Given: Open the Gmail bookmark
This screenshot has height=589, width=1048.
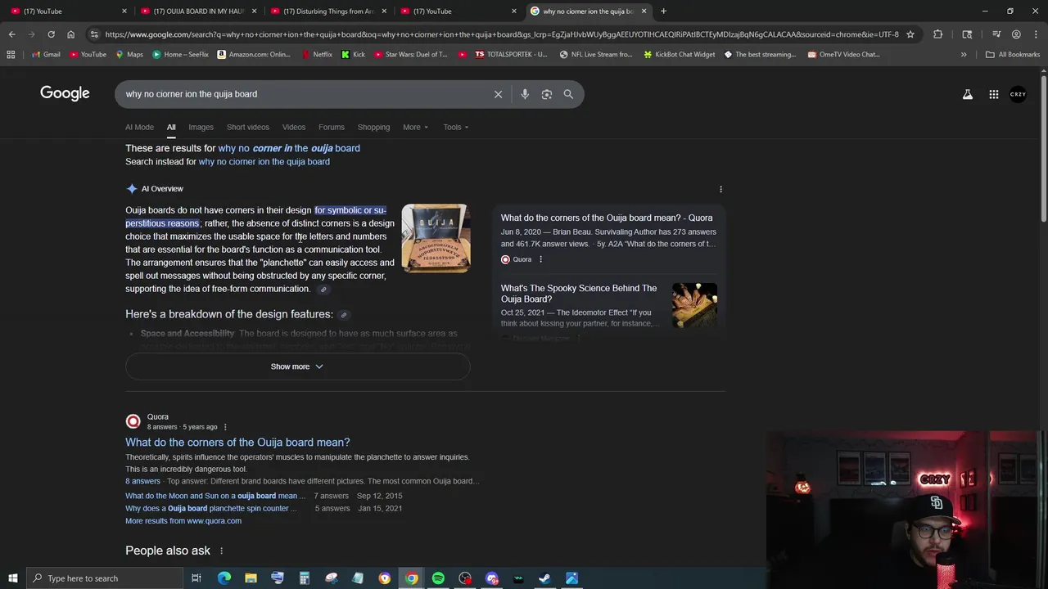Looking at the screenshot, I should pyautogui.click(x=45, y=55).
